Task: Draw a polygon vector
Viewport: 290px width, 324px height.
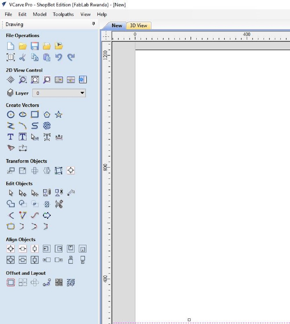Action: 47,114
